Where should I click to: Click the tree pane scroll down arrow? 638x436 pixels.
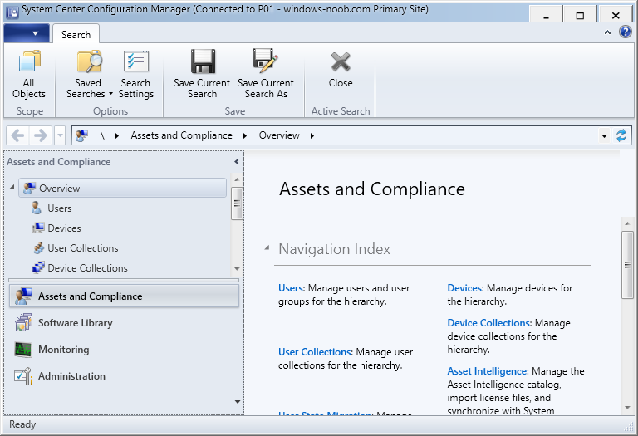pos(237,269)
